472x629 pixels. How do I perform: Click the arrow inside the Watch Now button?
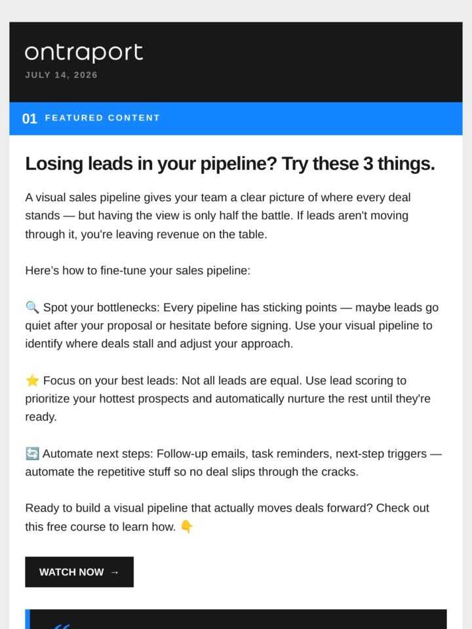tap(114, 573)
